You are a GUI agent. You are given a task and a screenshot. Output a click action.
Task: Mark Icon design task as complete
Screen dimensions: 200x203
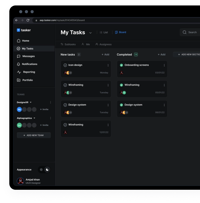click(65, 65)
